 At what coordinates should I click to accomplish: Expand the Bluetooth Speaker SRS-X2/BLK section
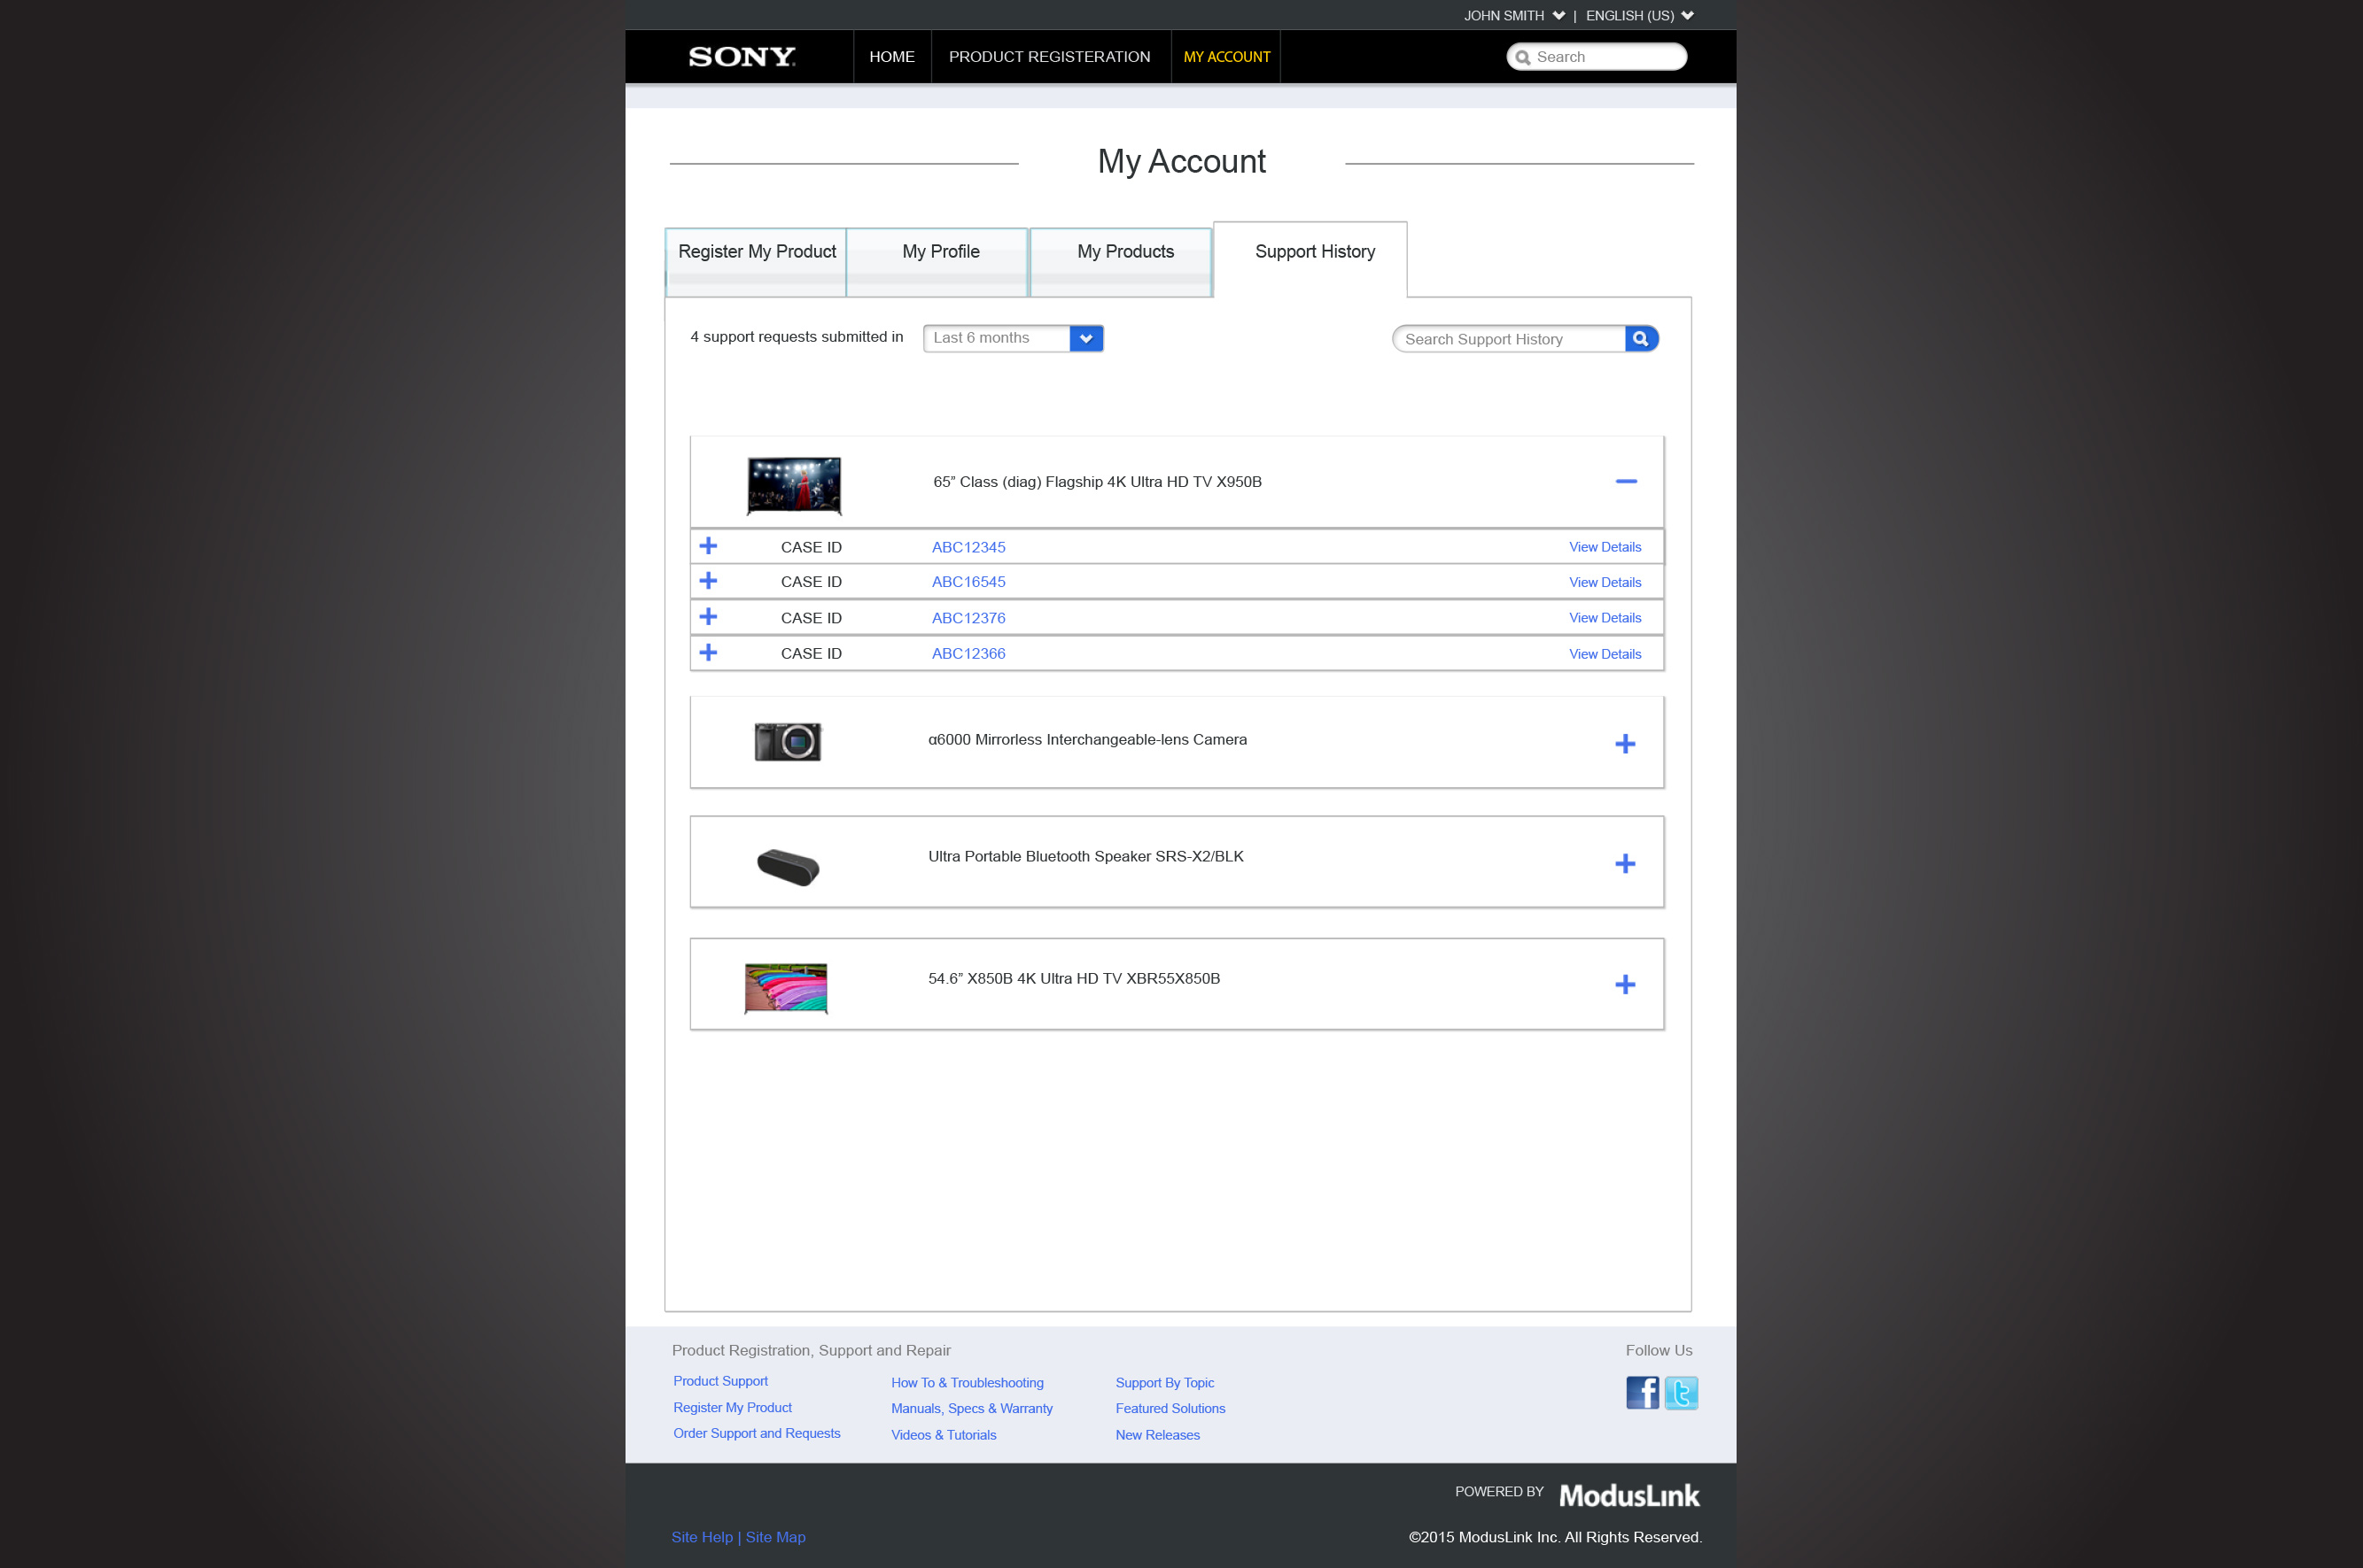pos(1625,864)
